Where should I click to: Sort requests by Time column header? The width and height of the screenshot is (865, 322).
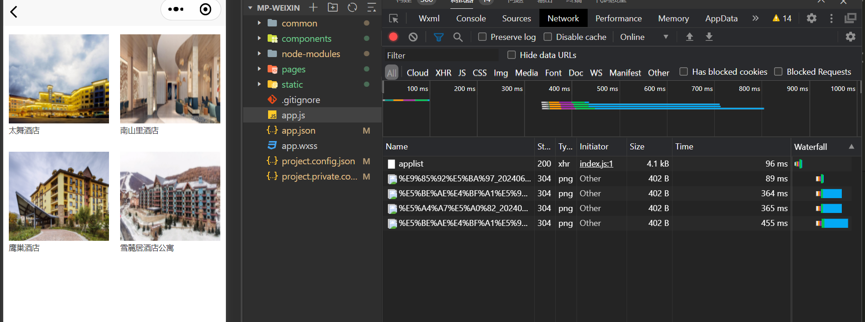(731, 147)
